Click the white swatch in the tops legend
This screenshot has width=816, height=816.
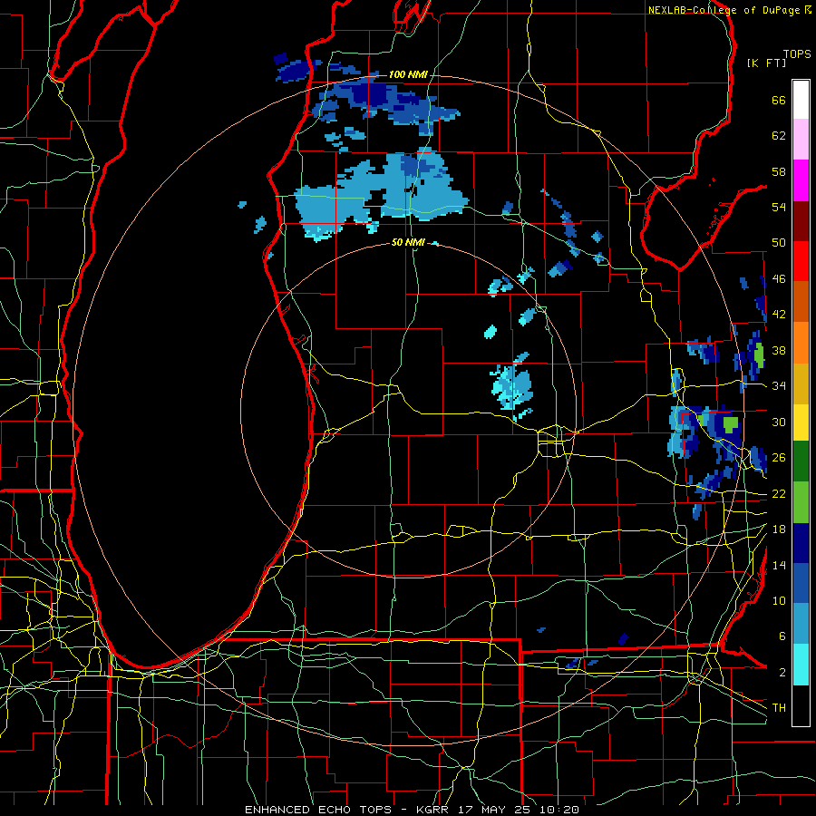pyautogui.click(x=801, y=100)
